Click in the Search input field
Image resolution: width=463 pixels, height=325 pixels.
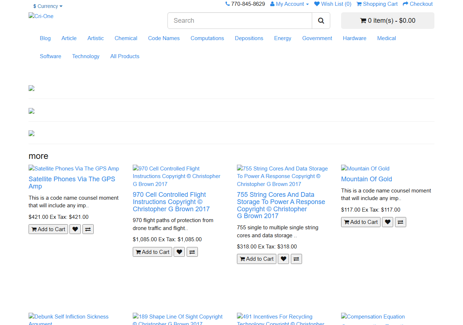click(x=240, y=21)
